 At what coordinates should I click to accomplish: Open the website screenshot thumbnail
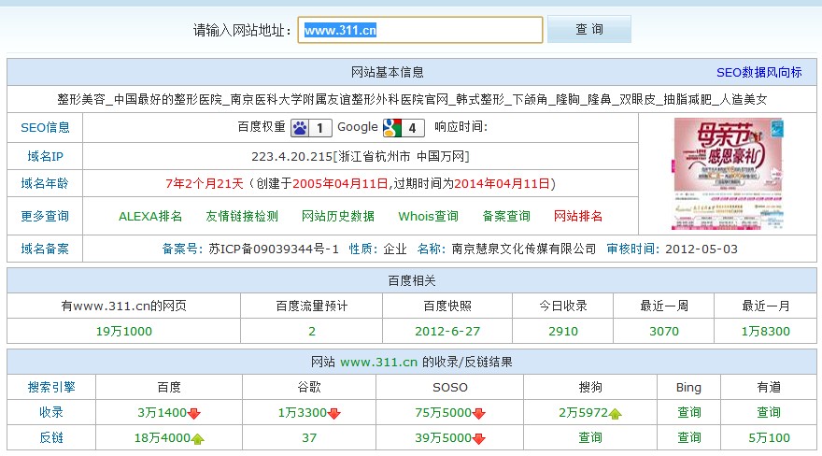pos(728,174)
